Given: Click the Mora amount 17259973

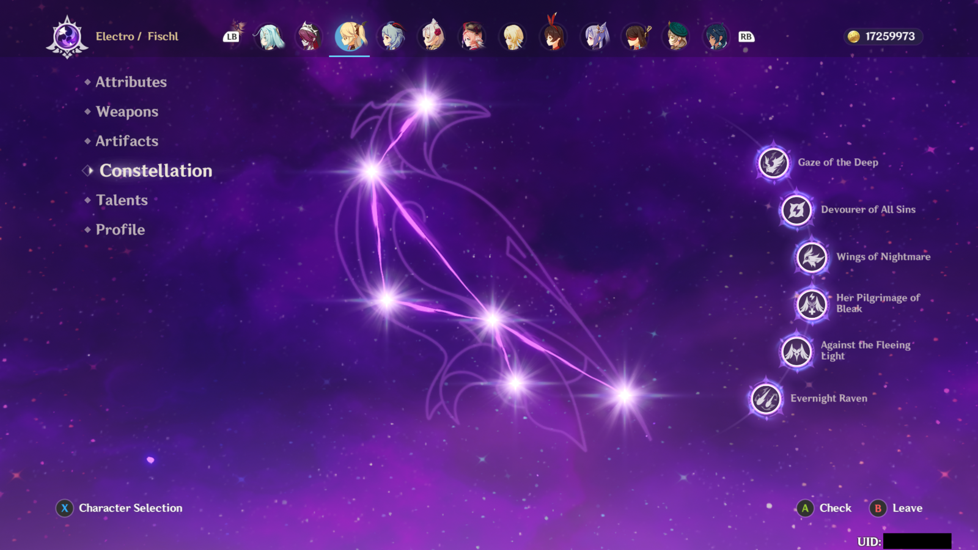Looking at the screenshot, I should (x=890, y=37).
